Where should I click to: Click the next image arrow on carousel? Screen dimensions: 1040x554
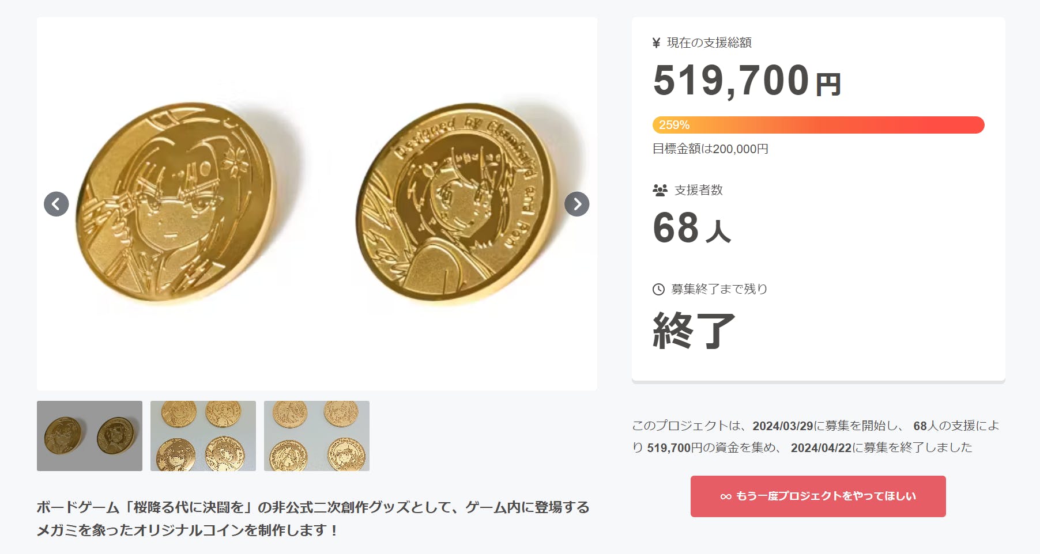(576, 204)
